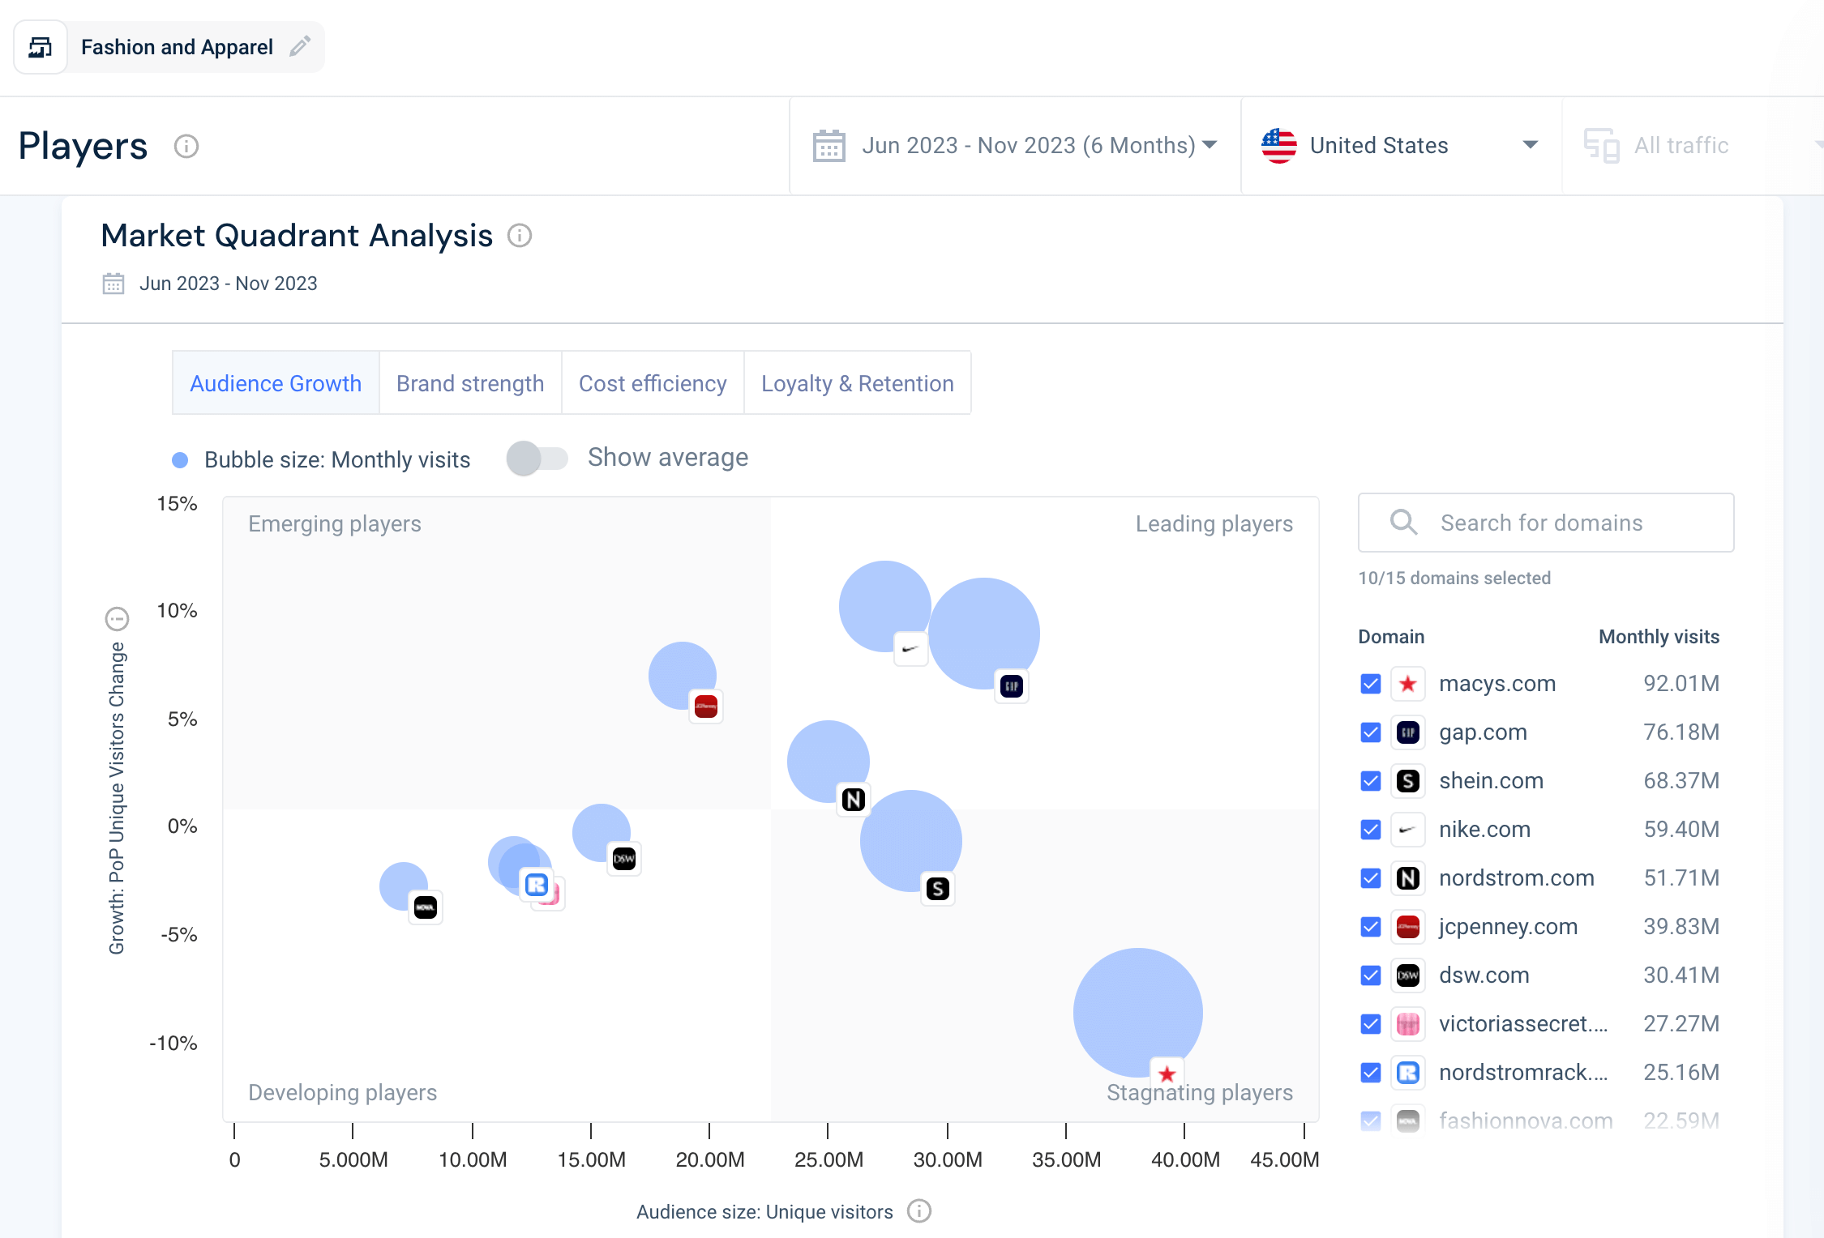The image size is (1824, 1238).
Task: Open the All traffic dropdown
Action: tap(1693, 146)
